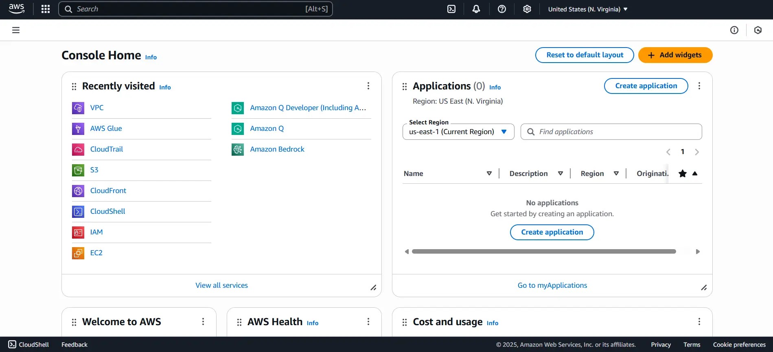Open the hamburger side navigation menu
Screen dimensions: 773x352
tap(16, 30)
